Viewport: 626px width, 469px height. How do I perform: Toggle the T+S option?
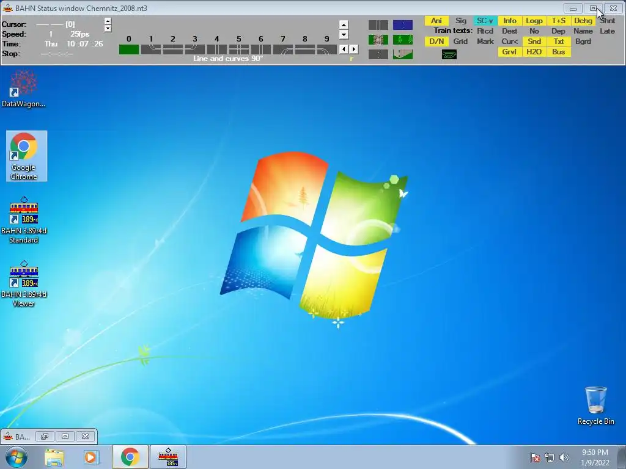(x=559, y=21)
